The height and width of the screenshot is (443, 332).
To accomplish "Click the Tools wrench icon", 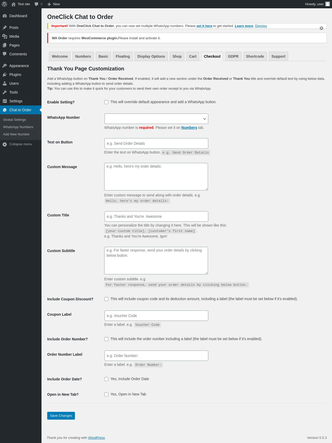I will pyautogui.click(x=5, y=92).
